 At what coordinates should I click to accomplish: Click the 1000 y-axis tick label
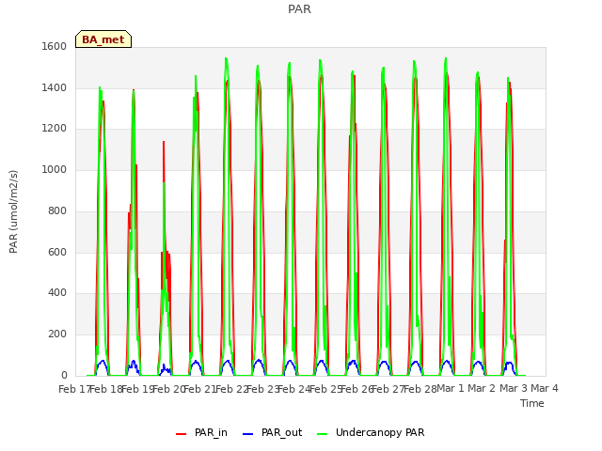point(55,169)
